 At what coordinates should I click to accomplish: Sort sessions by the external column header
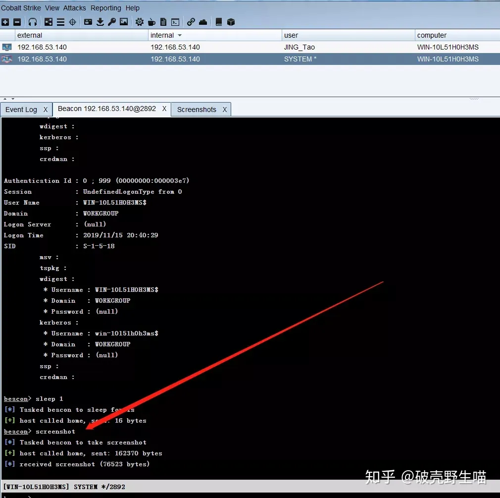click(81, 35)
